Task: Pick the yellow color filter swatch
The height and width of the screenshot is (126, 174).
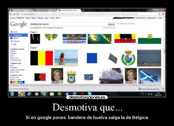Action: pyautogui.click(x=16, y=82)
